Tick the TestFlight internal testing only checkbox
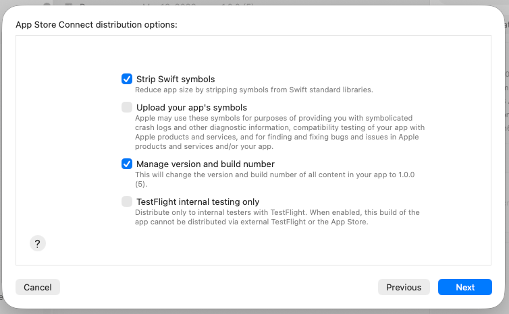Screen dimensions: 509x314 [x=127, y=201]
